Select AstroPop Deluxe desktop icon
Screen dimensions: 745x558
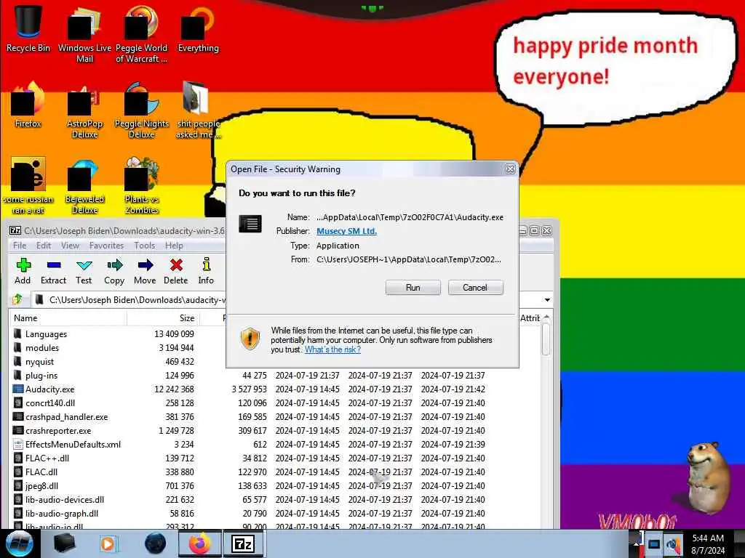click(84, 110)
